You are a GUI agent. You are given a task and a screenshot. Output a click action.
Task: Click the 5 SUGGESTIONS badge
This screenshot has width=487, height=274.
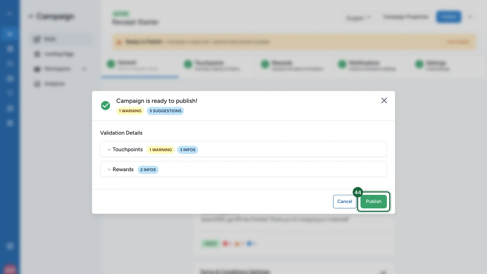165,111
